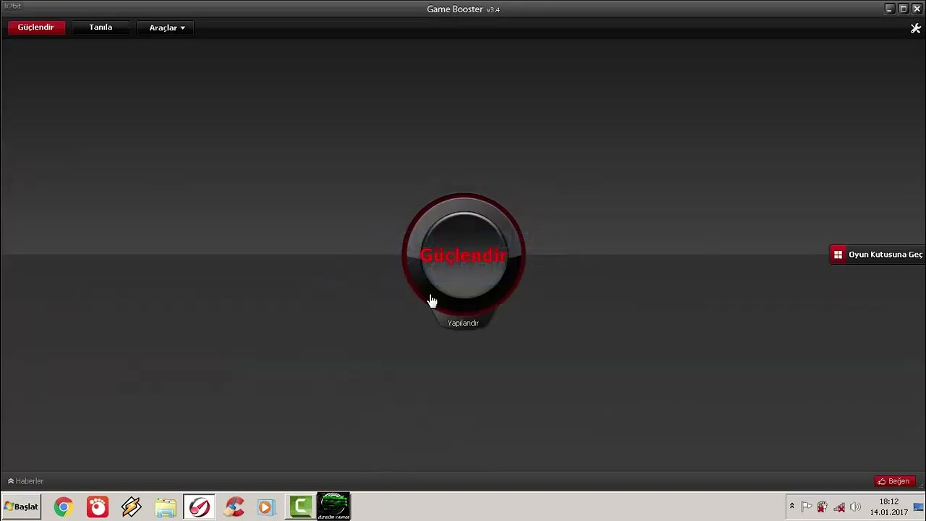Maximize the Game Booster window
This screenshot has width=926, height=521.
[x=903, y=9]
